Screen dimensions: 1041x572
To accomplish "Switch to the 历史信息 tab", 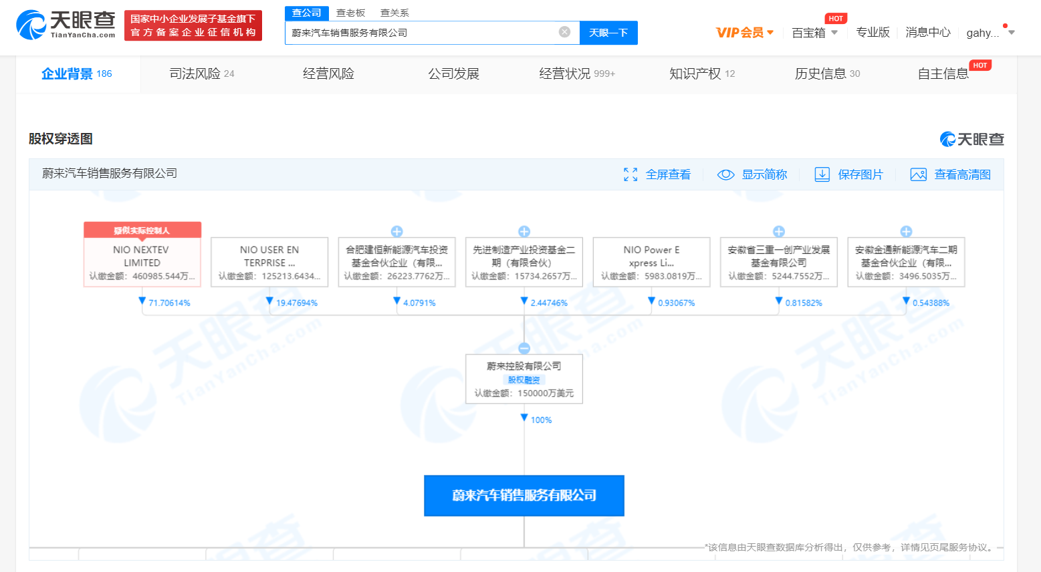I will pyautogui.click(x=827, y=74).
